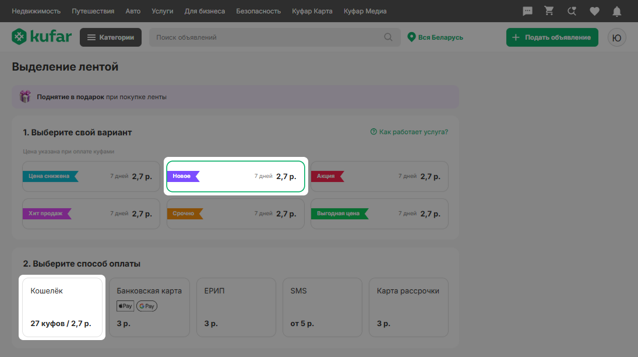Choose 'Банковская карта' payment method
Screen dimensions: 638x357
(149, 307)
